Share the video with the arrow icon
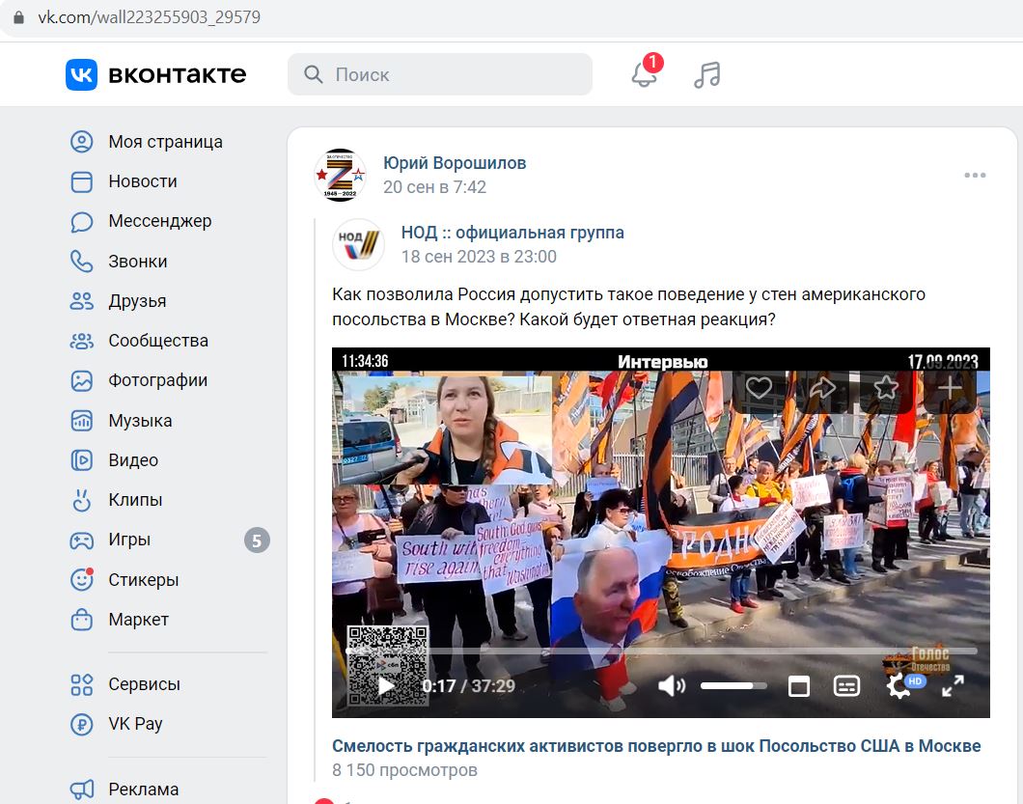Screen dimensions: 1023x804 coord(822,388)
